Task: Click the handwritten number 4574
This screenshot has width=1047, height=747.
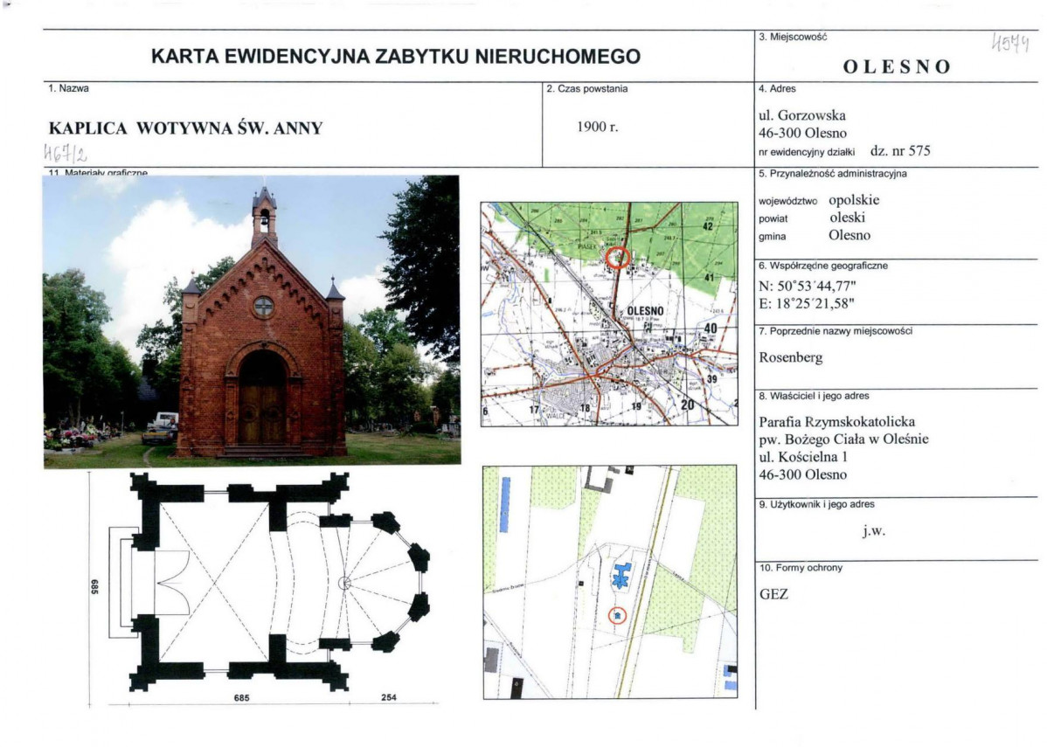Action: (x=1010, y=44)
